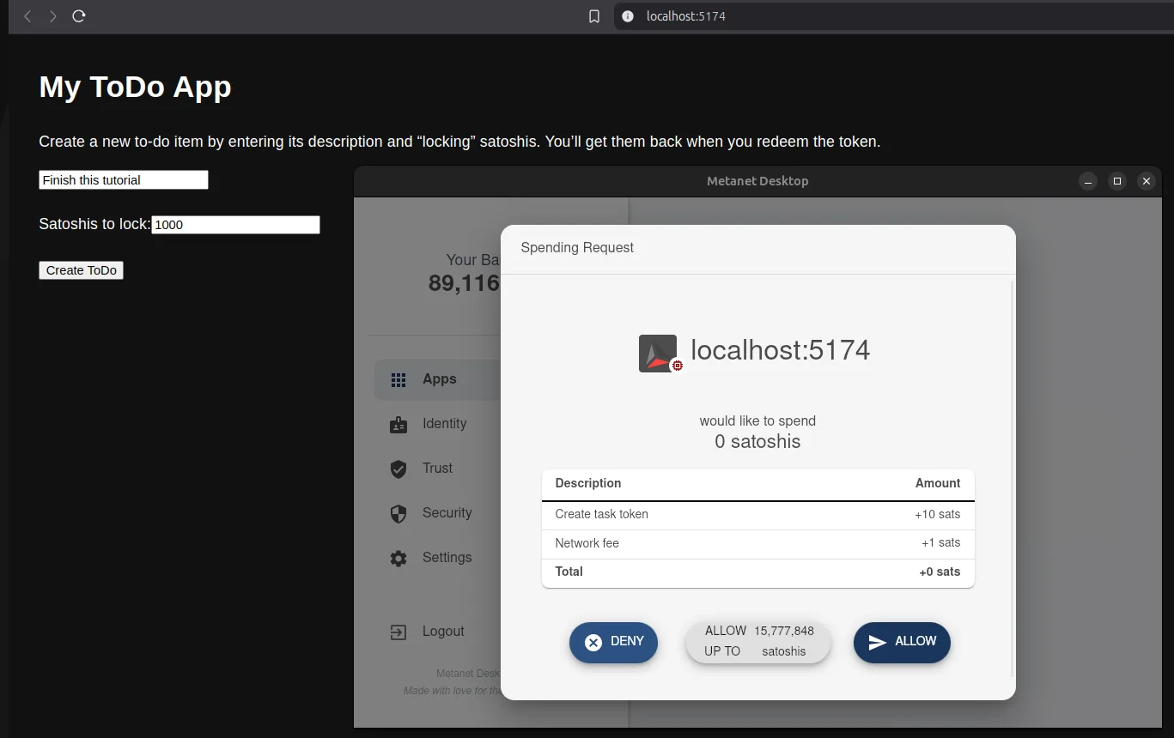
Task: Click the localhost:5174 heading in dialog
Action: click(781, 350)
